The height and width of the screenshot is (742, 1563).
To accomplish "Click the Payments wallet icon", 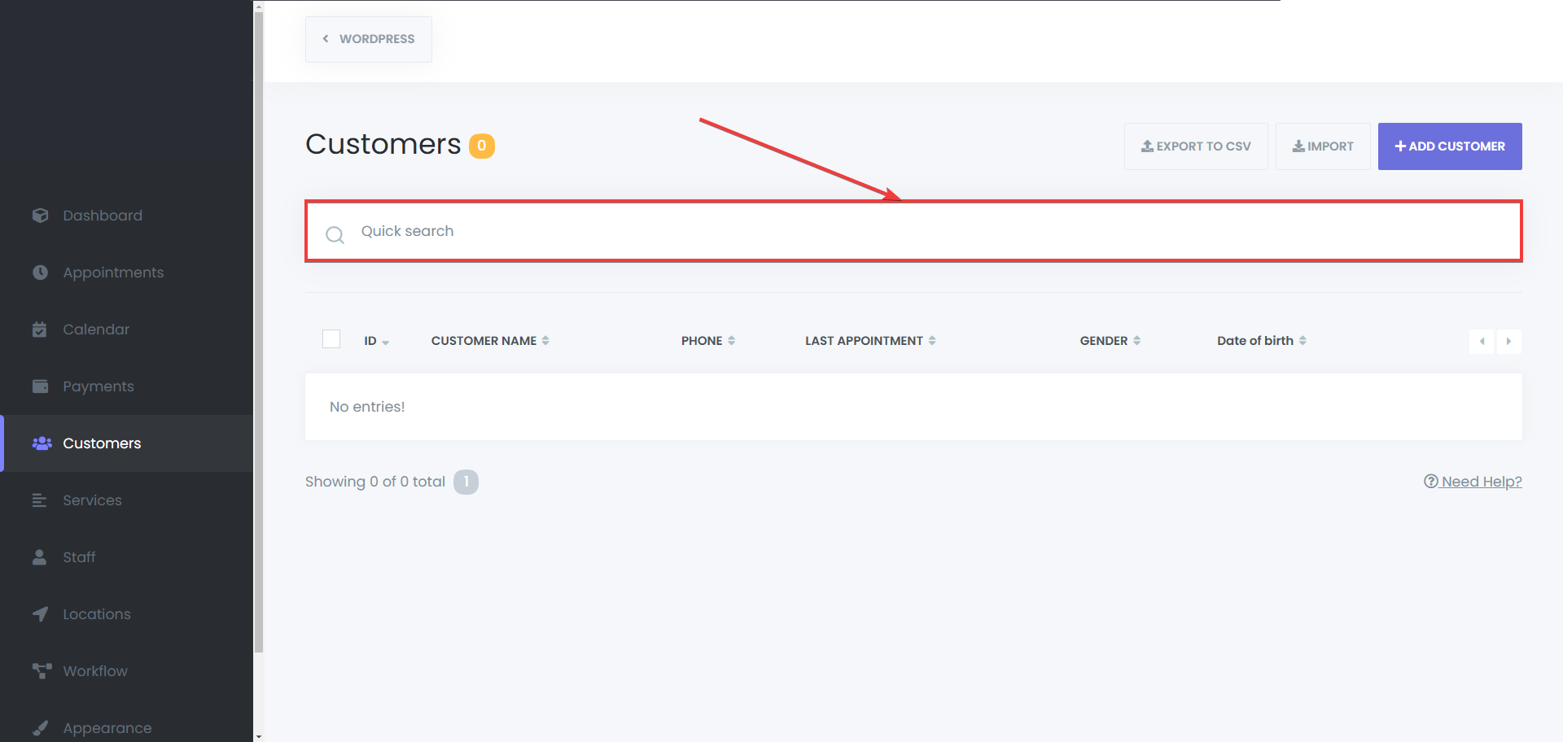I will (40, 386).
